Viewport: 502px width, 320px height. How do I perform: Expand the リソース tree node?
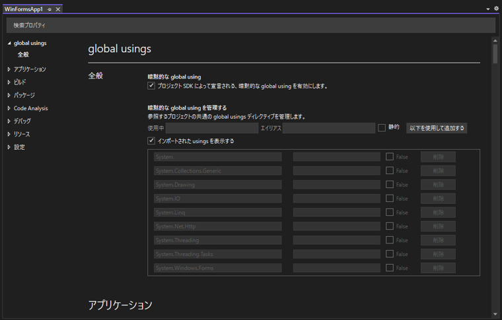coord(9,134)
